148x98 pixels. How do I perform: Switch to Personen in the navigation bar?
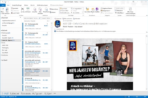(x=26, y=93)
